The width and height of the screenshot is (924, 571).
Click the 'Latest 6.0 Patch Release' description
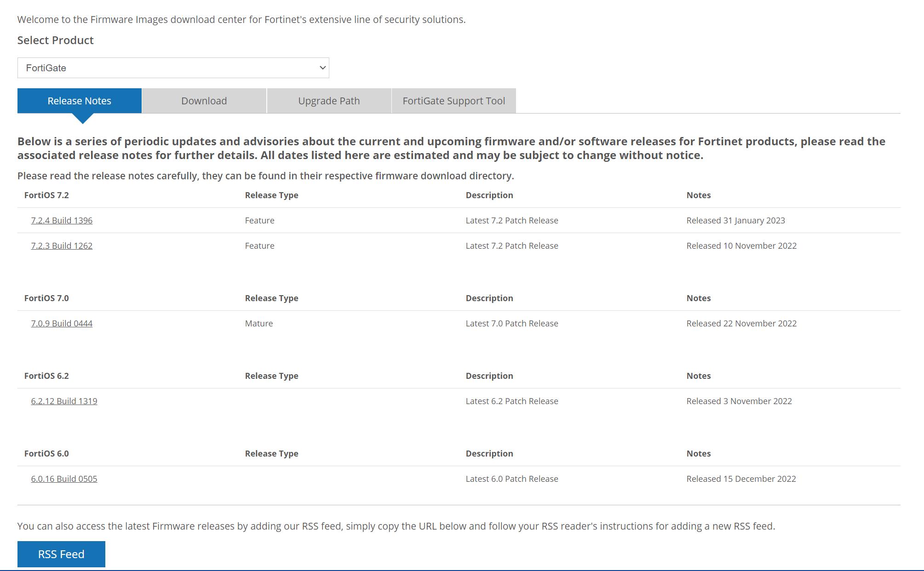(512, 479)
